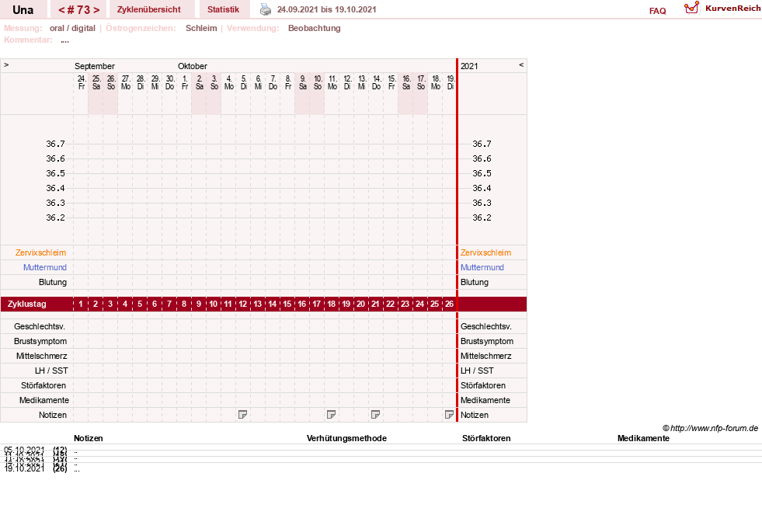Click the KurvenReich brand text
The width and height of the screenshot is (762, 515).
click(732, 8)
